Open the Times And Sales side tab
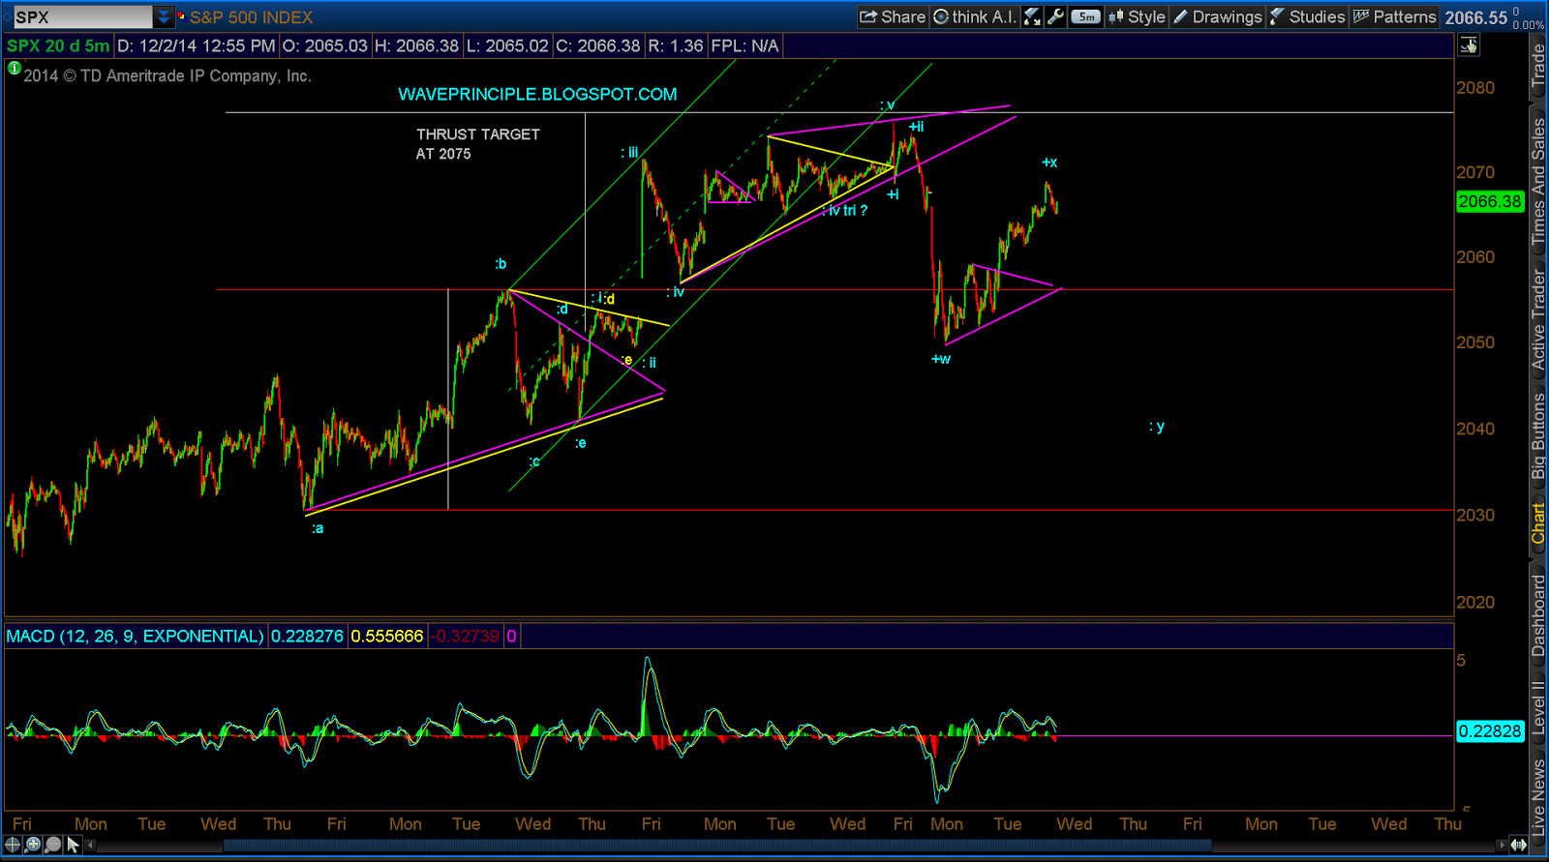 [1538, 181]
